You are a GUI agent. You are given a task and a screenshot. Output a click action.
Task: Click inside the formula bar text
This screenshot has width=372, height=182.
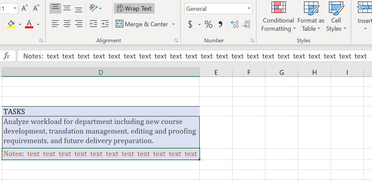pos(195,56)
